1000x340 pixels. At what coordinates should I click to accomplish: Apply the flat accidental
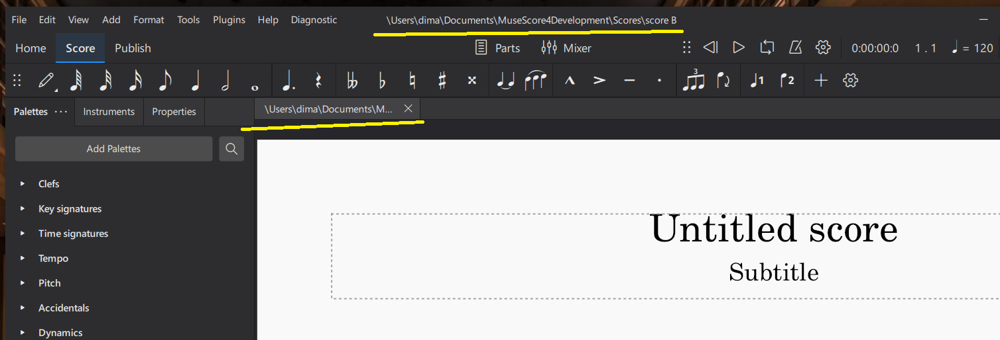pos(382,81)
